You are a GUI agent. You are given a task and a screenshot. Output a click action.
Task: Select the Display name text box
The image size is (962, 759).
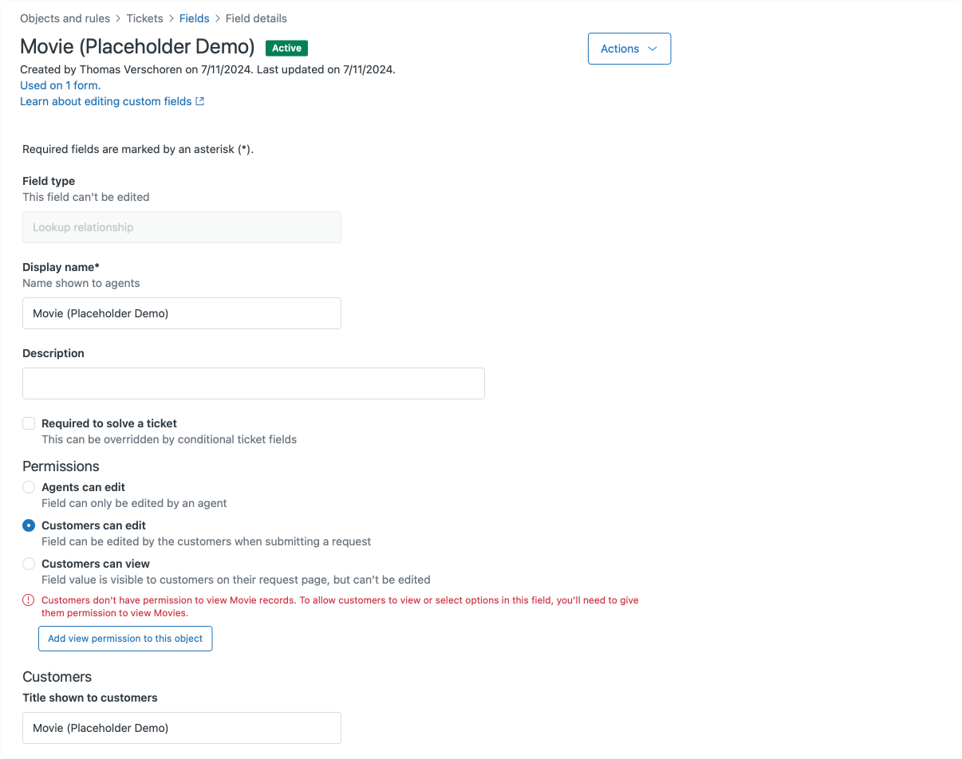point(181,313)
